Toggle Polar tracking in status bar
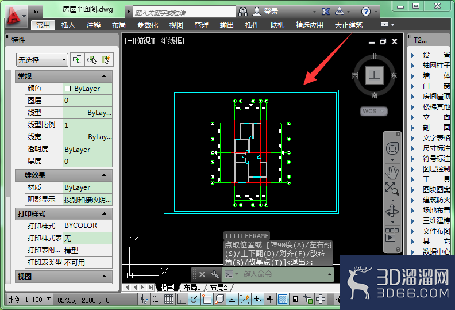455x310 pixels. (194, 299)
